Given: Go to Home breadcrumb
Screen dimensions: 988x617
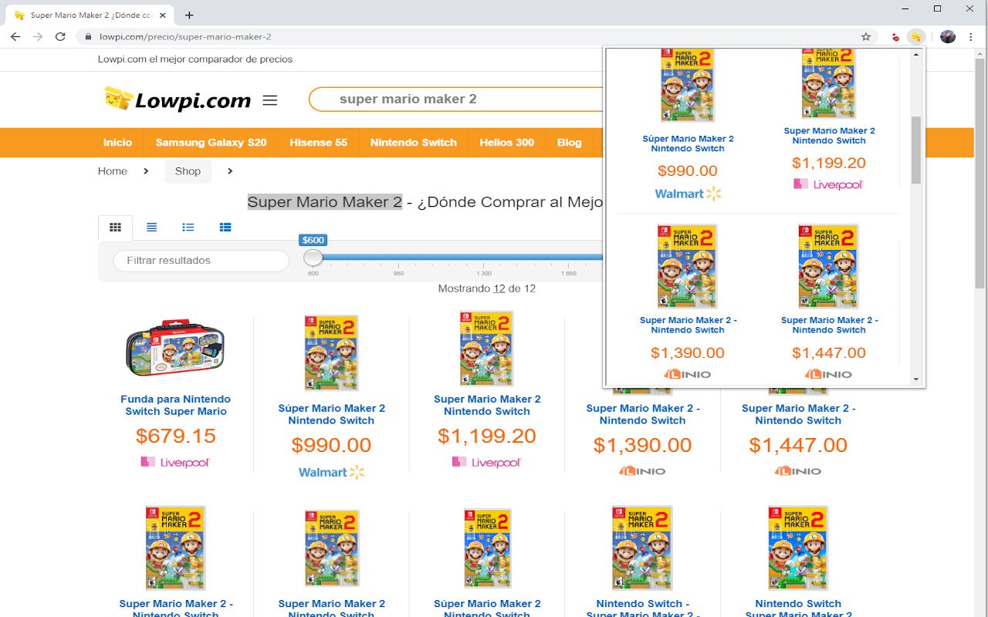Looking at the screenshot, I should click(x=112, y=171).
